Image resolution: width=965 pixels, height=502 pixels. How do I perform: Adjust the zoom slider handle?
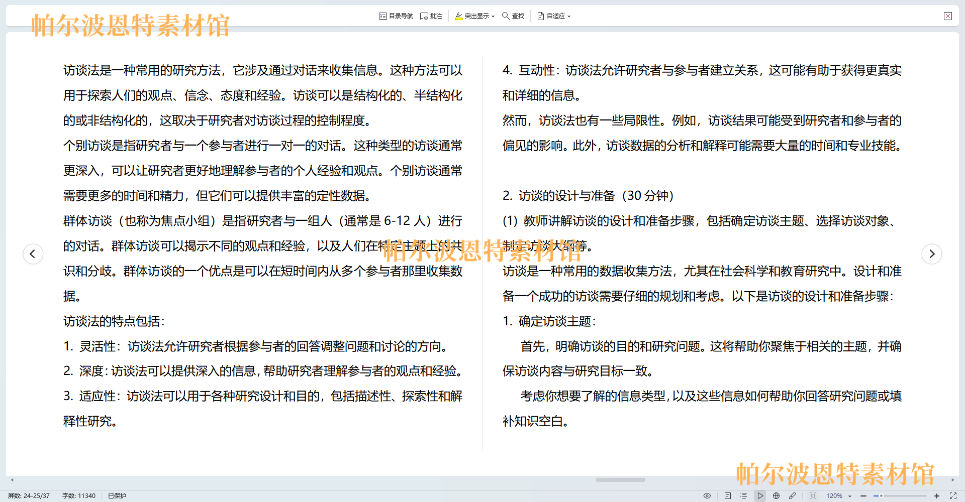click(881, 495)
